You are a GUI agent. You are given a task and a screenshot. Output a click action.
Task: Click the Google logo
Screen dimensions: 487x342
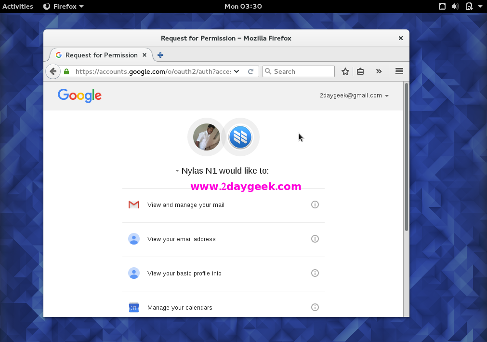(x=79, y=96)
